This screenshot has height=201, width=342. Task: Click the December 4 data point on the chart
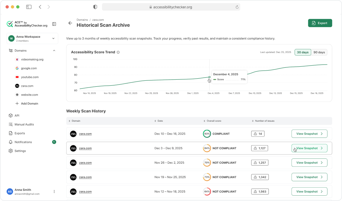209,77
